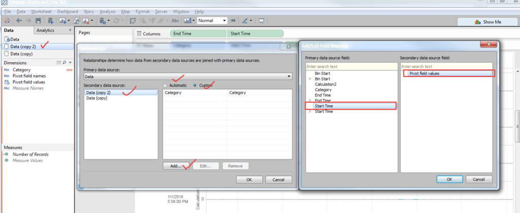Viewport: 520px width, 213px height.
Task: Click the Undo back arrow in toolbar
Action: (19, 21)
